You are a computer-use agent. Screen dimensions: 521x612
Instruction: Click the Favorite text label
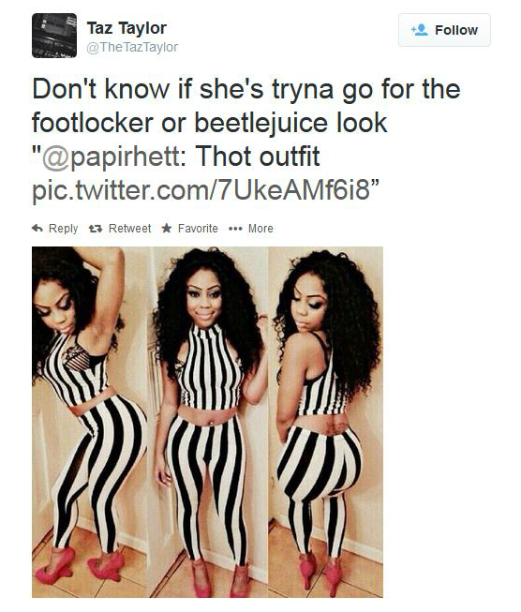(198, 229)
